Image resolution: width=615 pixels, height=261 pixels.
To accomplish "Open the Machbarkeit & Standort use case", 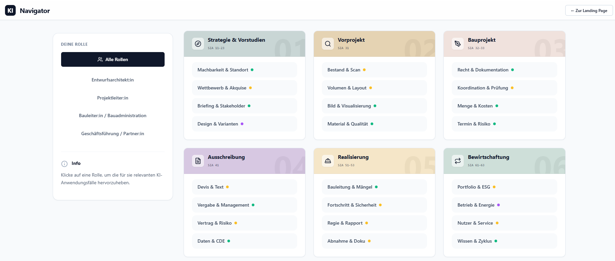I will click(244, 70).
